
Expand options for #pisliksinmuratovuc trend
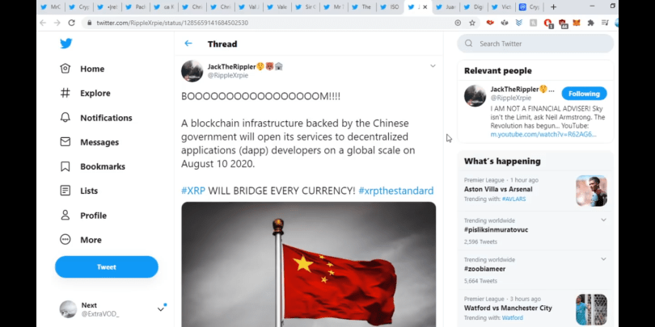(603, 220)
